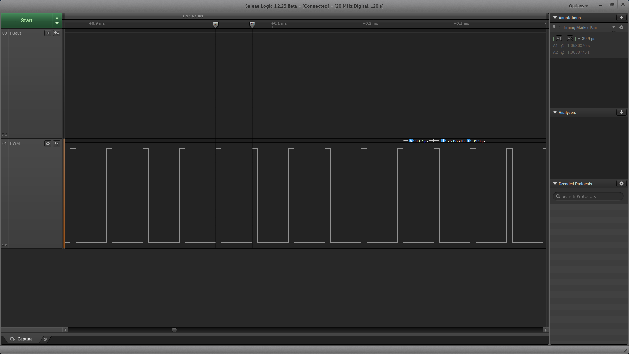
Task: Collapse the Decoded Protocols panel
Action: click(555, 184)
